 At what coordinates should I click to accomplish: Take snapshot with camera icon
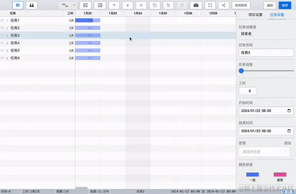tap(196, 5)
